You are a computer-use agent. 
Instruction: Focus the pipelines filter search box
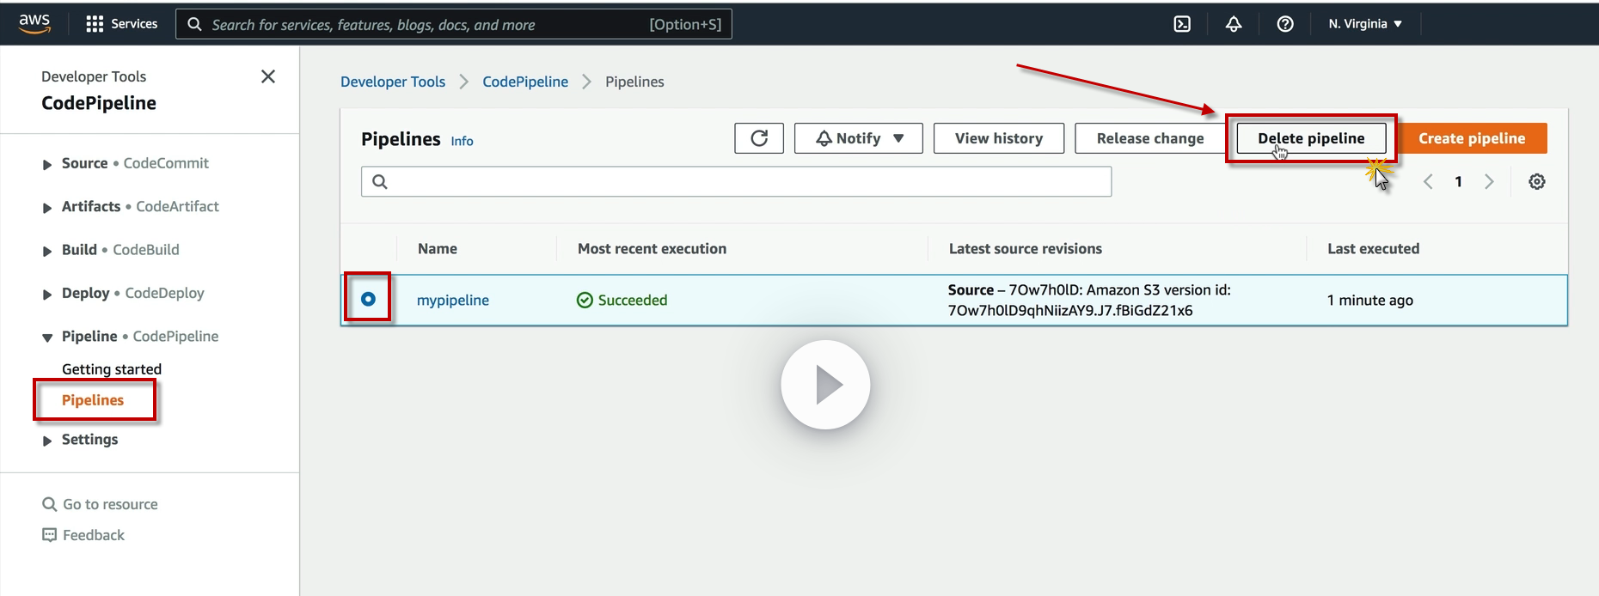pyautogui.click(x=736, y=181)
